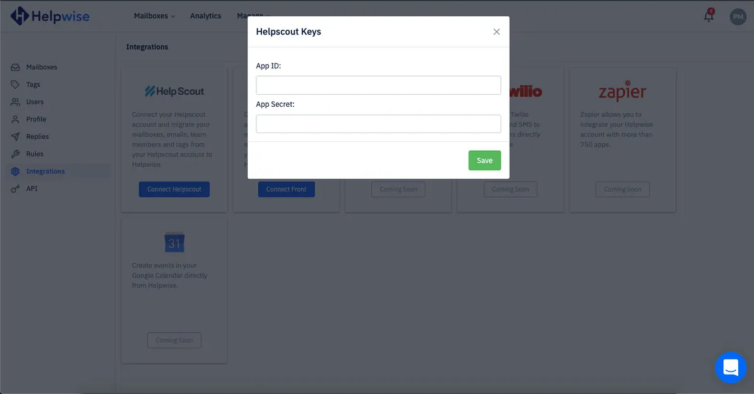The image size is (754, 394).
Task: Click Connect Front button
Action: pyautogui.click(x=286, y=189)
